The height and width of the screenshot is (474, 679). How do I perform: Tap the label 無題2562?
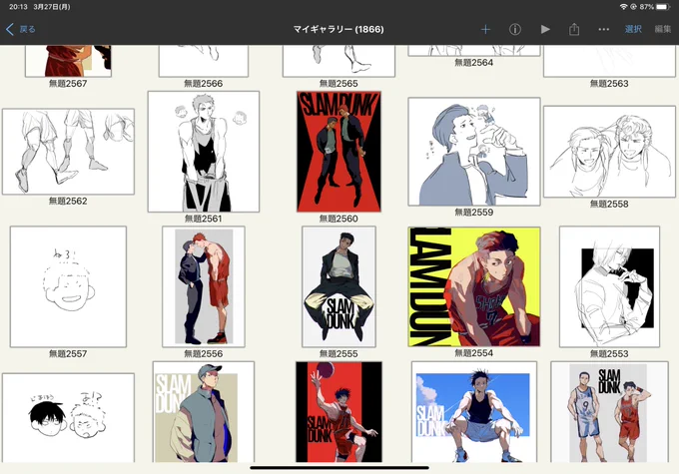click(x=68, y=201)
